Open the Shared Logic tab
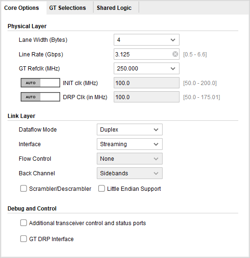Viewport: 250px width, 258px height. click(114, 8)
